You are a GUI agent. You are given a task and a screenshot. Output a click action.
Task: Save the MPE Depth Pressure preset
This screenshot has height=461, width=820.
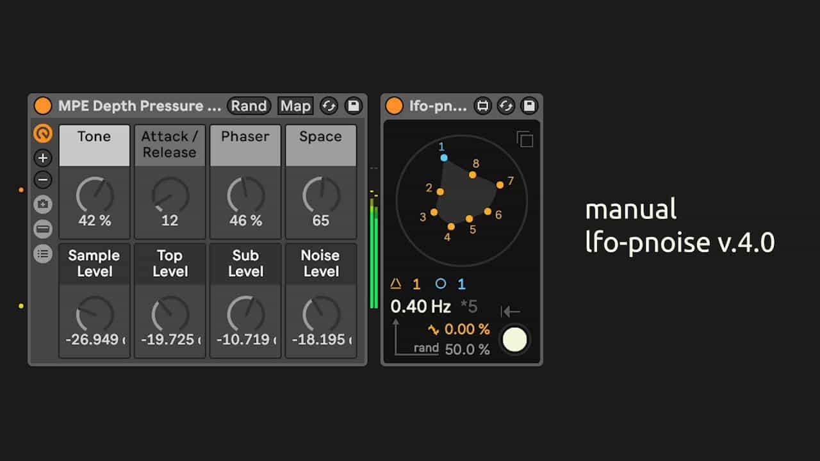[353, 106]
